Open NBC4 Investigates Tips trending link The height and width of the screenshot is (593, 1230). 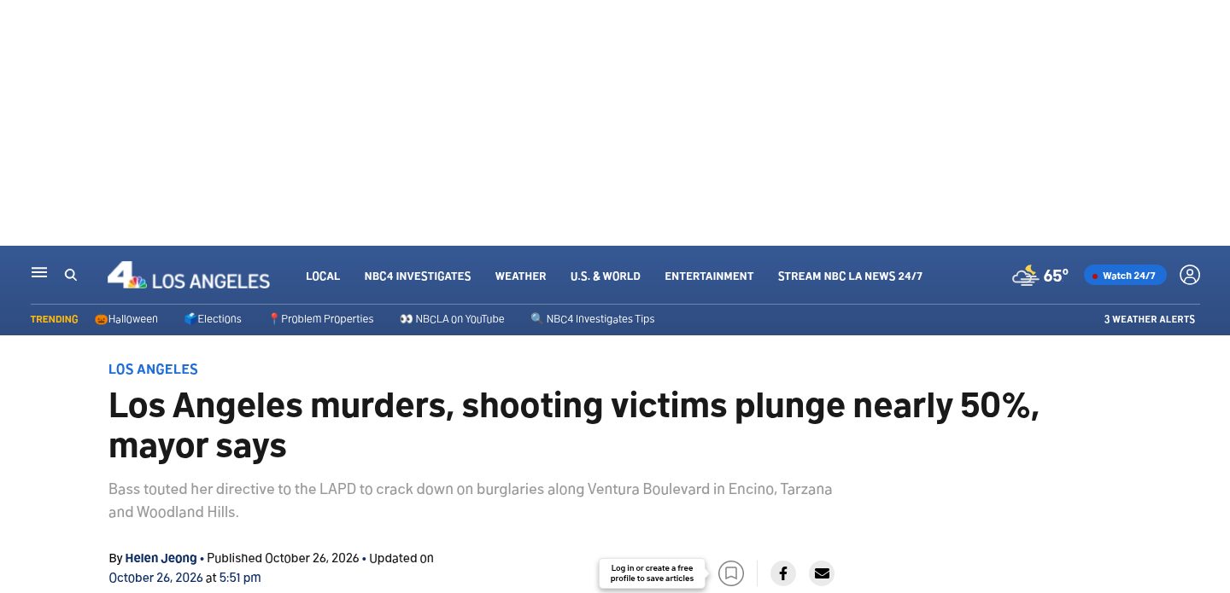point(593,319)
